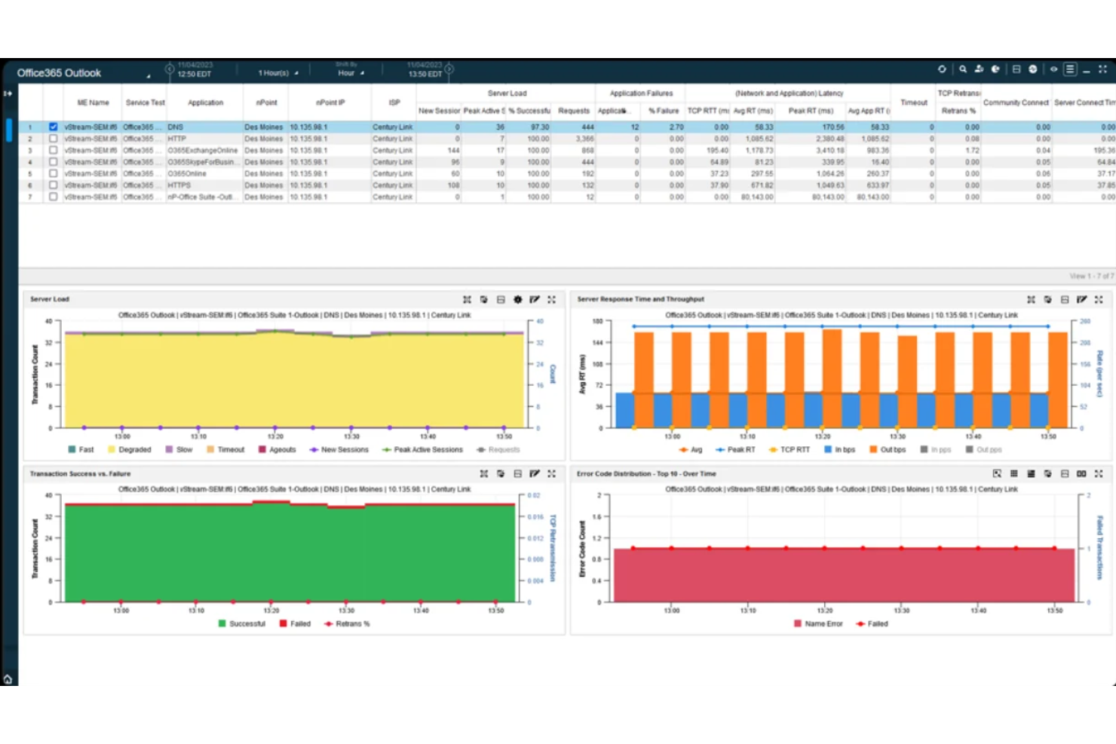This screenshot has height=744, width=1116.
Task: Open the Search icon in the top toolbar
Action: (x=963, y=69)
